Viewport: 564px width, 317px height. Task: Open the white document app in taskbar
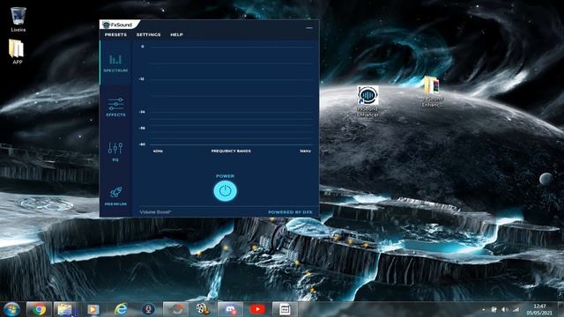coord(285,309)
